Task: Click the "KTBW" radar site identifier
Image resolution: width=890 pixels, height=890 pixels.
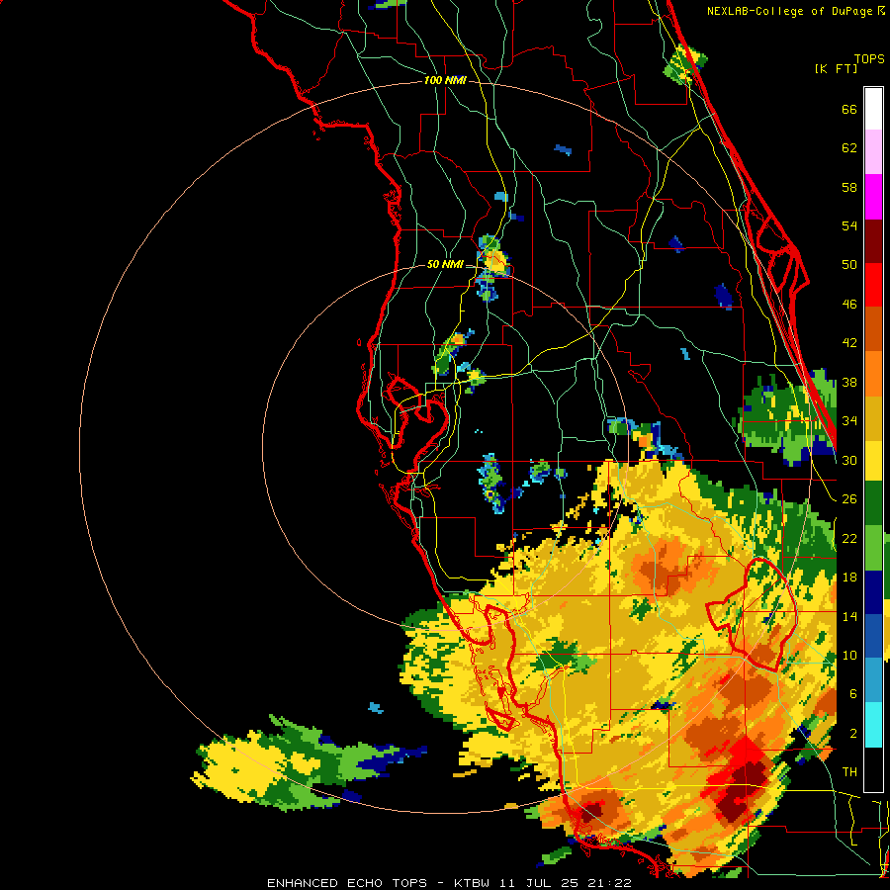Action: (474, 883)
